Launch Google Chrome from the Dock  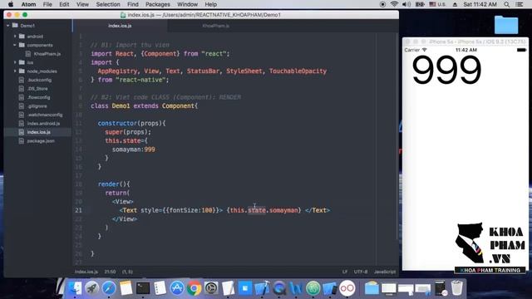tap(194, 288)
